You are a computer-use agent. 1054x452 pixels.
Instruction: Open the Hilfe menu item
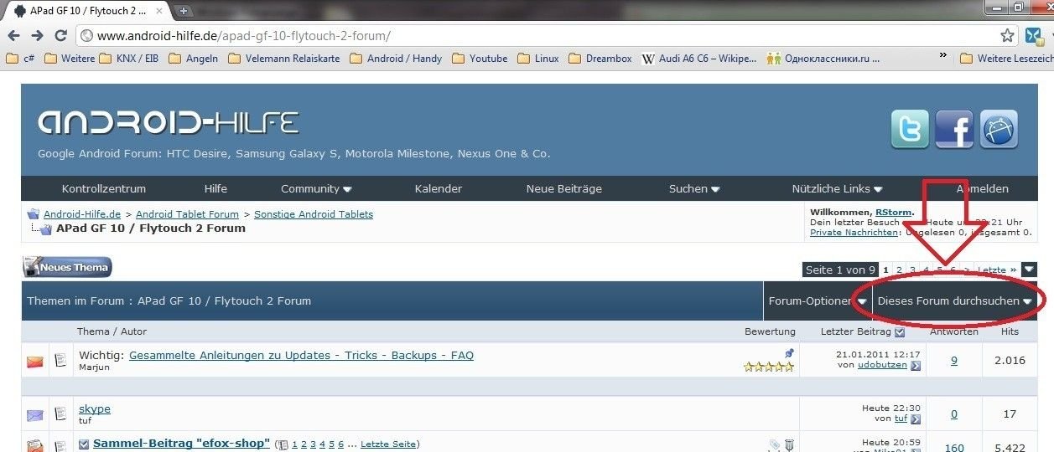tap(215, 188)
